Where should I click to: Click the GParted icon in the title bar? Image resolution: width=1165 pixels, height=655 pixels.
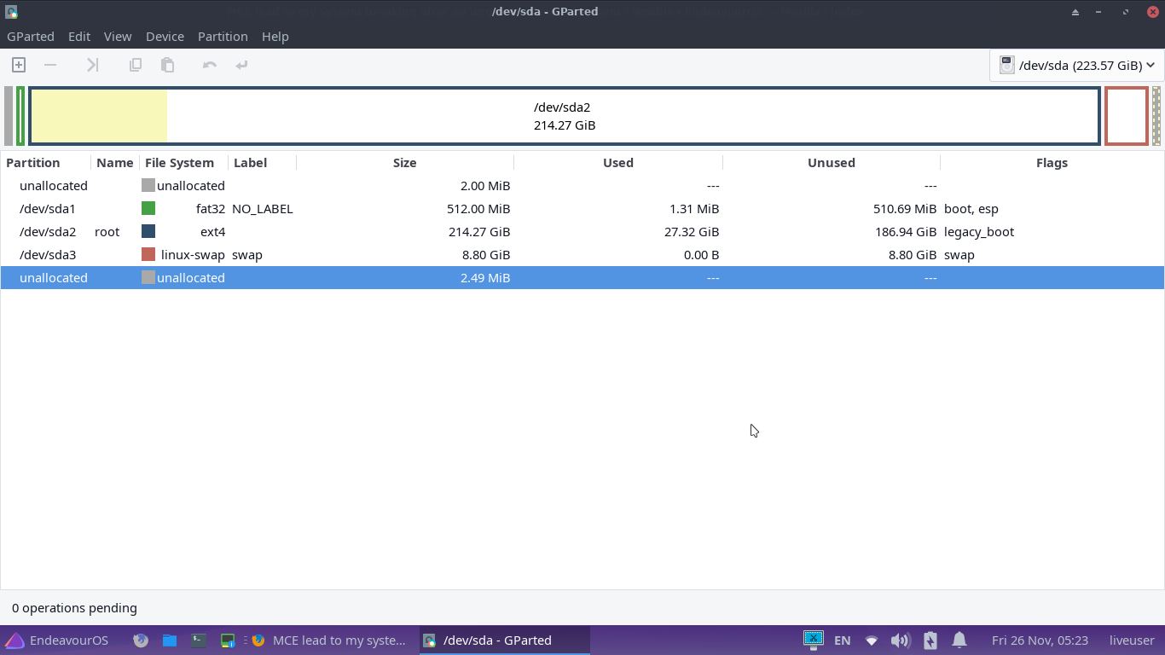[x=12, y=12]
